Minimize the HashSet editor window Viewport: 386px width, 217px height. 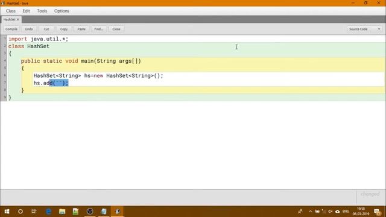click(x=353, y=3)
